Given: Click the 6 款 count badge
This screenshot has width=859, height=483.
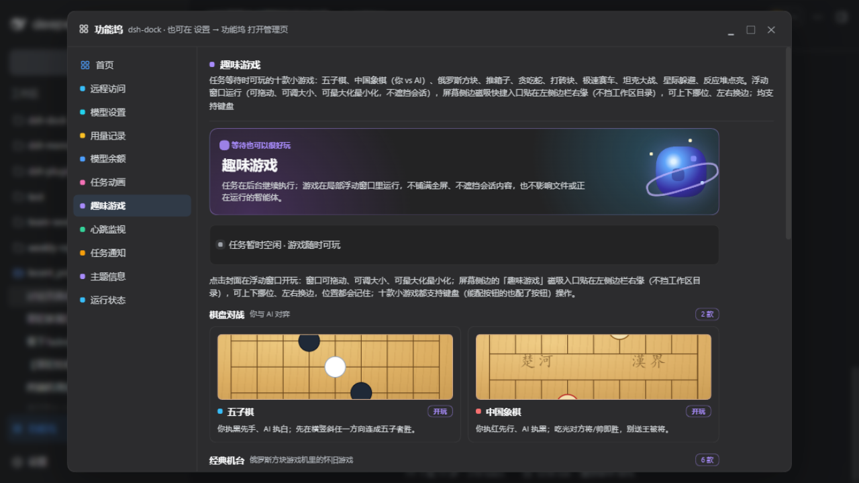Looking at the screenshot, I should 707,460.
